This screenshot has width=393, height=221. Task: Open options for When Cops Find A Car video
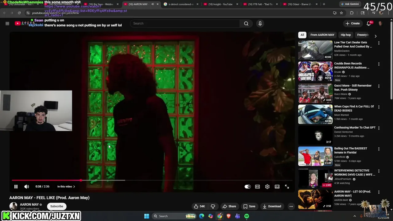pyautogui.click(x=379, y=107)
